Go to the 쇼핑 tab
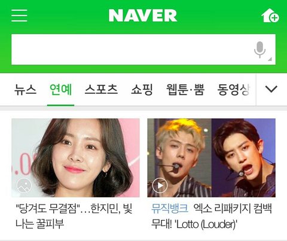Image resolution: width=287 pixels, height=241 pixels. pos(142,90)
